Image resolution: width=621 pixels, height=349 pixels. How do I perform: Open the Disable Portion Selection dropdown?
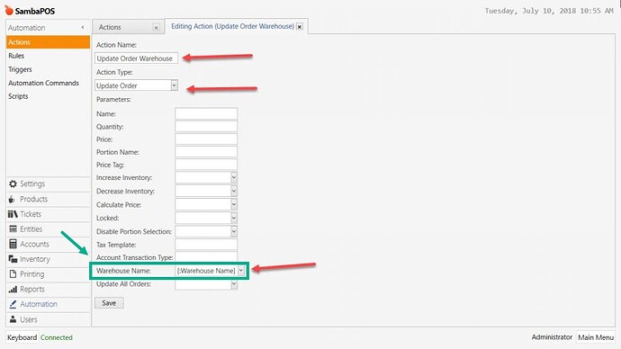click(x=234, y=231)
